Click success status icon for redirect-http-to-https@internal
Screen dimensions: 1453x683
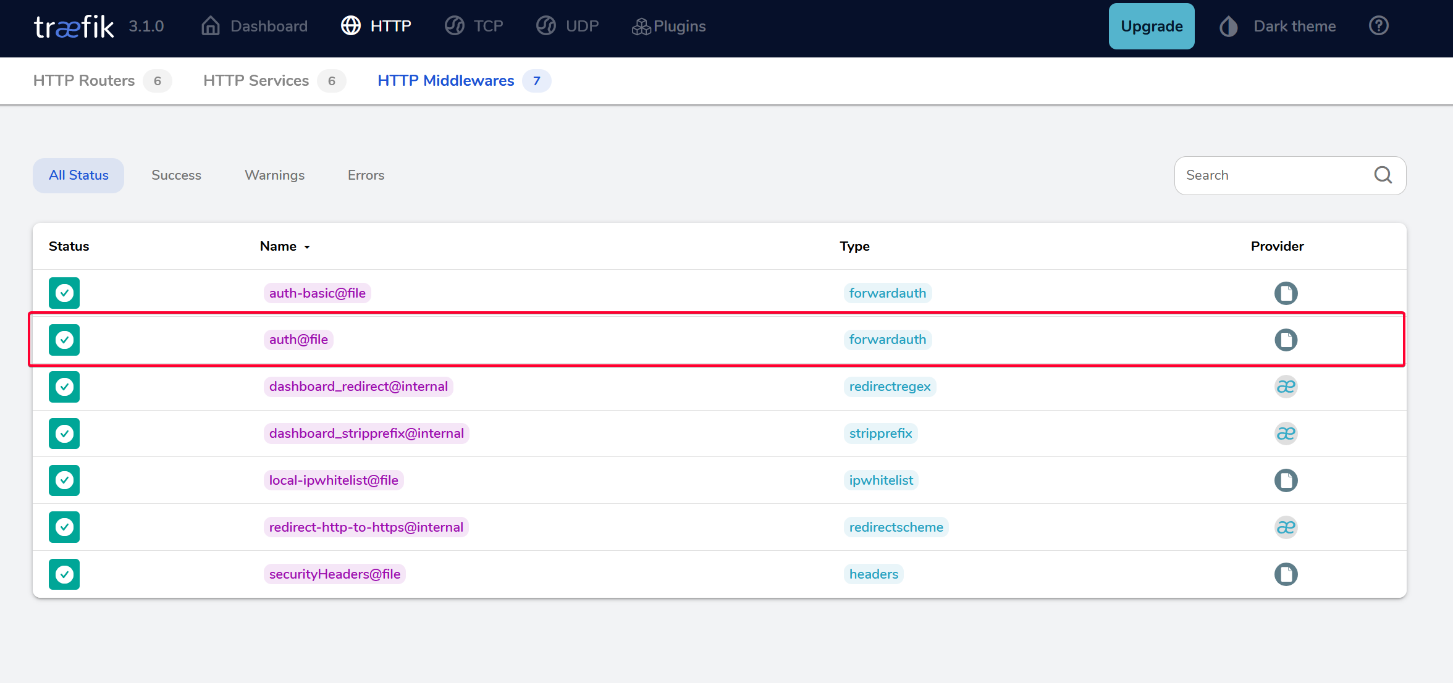click(x=64, y=527)
